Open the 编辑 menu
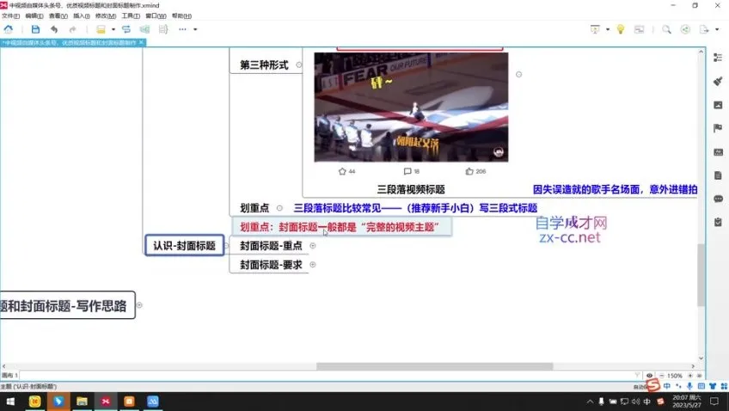Image resolution: width=729 pixels, height=411 pixels. (34, 15)
